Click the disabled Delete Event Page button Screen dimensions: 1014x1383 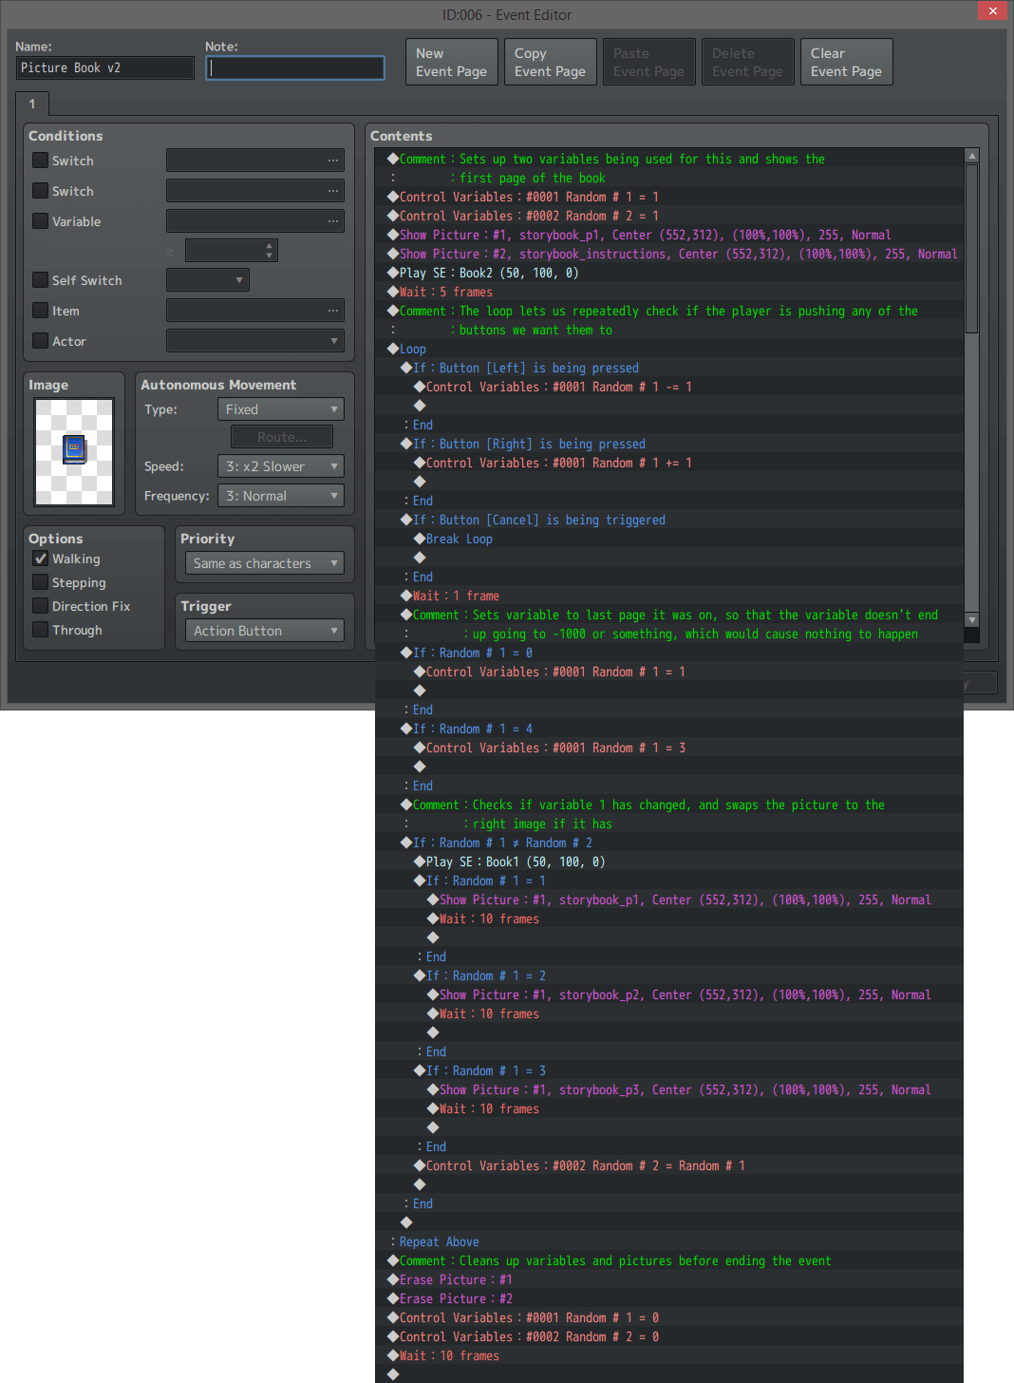[x=748, y=63]
